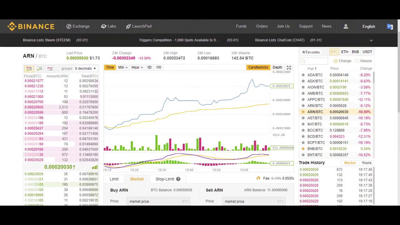The image size is (400, 225).
Task: Open the LaunchPad menu item
Action: pyautogui.click(x=138, y=26)
